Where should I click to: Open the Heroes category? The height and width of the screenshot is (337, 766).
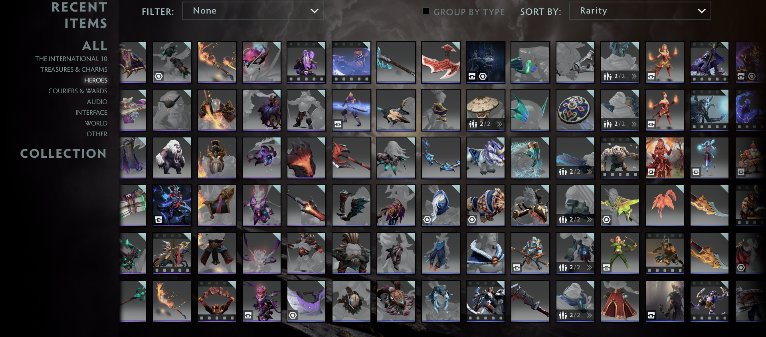tap(96, 80)
